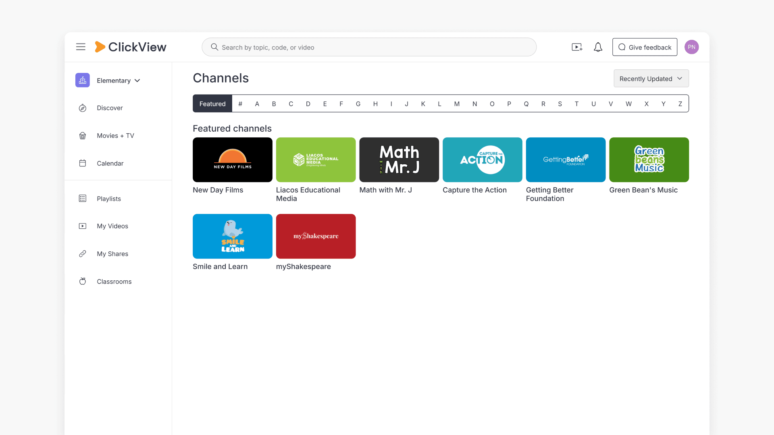The width and height of the screenshot is (774, 435).
Task: Click the ClickView logo
Action: click(130, 47)
